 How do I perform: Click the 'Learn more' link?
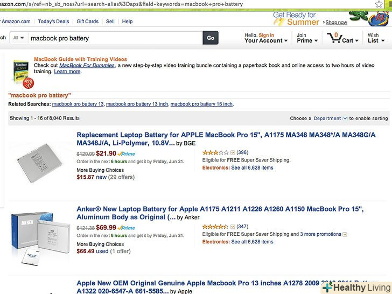pos(67,72)
